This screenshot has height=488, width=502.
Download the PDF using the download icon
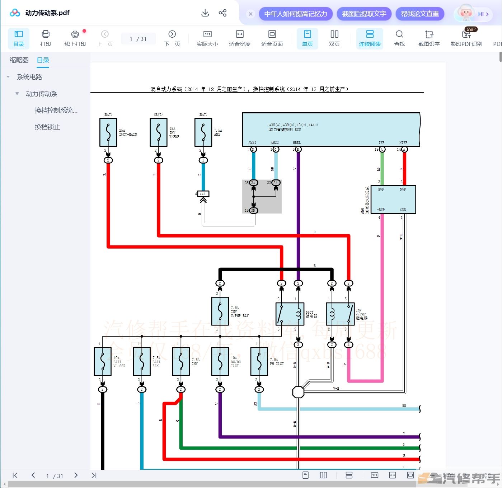205,13
